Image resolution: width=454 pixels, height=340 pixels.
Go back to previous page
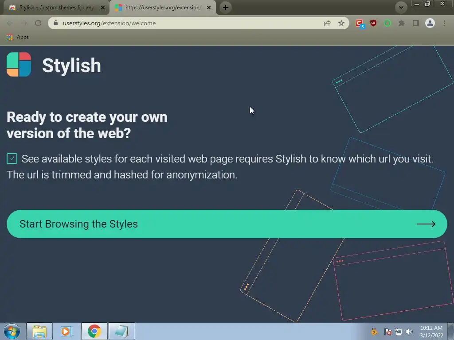[10, 23]
